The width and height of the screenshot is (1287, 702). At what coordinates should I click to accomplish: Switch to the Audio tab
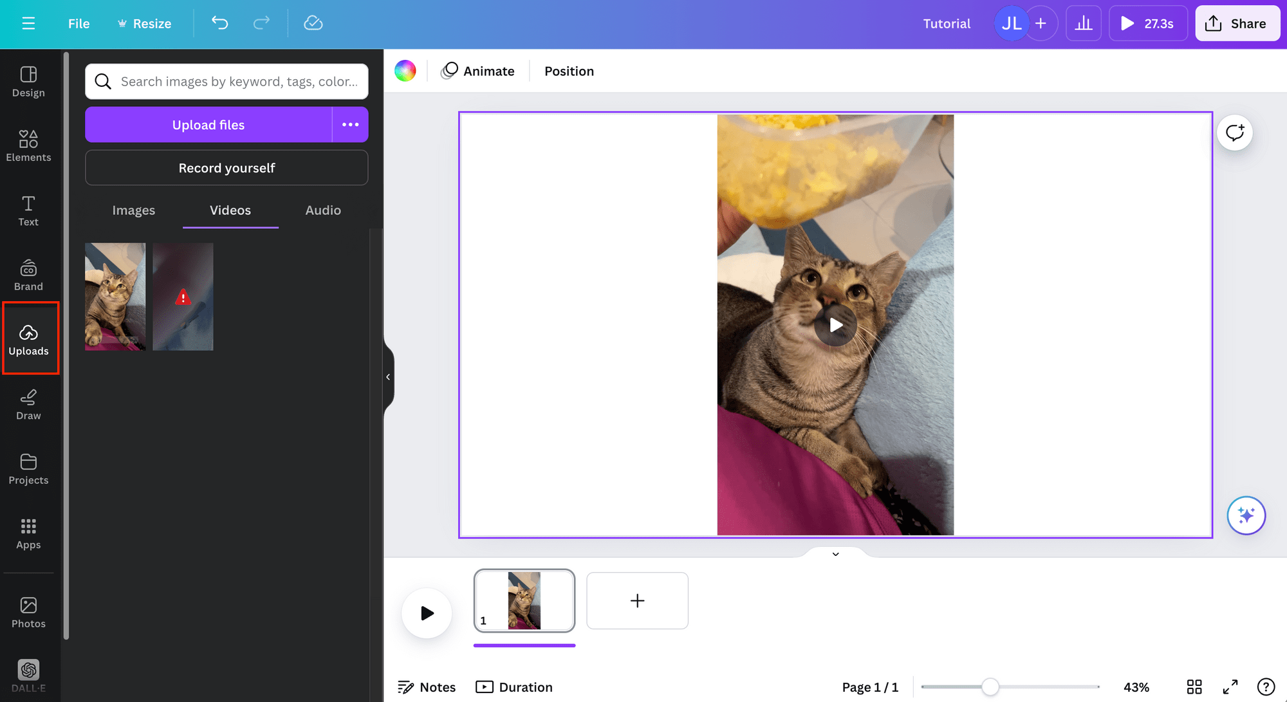tap(323, 210)
